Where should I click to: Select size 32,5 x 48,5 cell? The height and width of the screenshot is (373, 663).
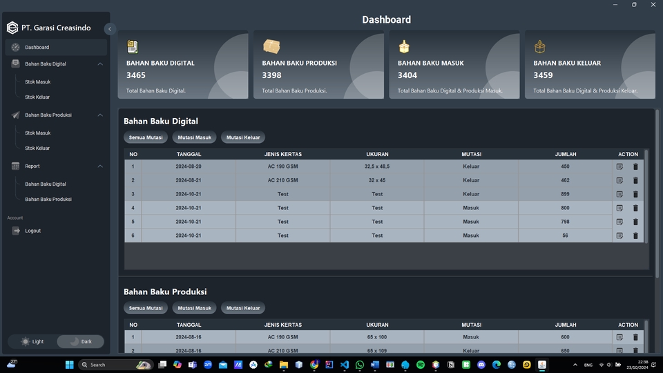click(377, 166)
